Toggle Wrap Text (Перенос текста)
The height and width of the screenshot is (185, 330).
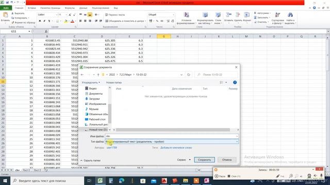(115, 15)
